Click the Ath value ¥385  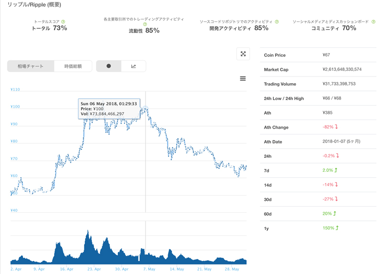pyautogui.click(x=327, y=112)
